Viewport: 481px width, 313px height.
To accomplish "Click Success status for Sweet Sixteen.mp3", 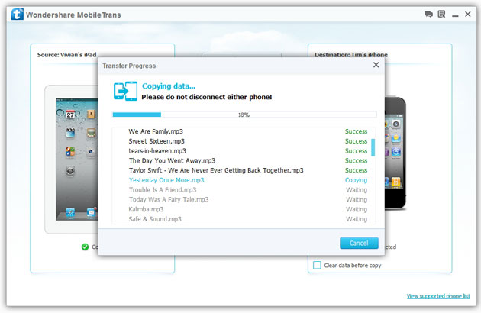I will [356, 141].
